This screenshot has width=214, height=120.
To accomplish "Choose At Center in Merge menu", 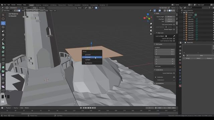I will point(92,55).
